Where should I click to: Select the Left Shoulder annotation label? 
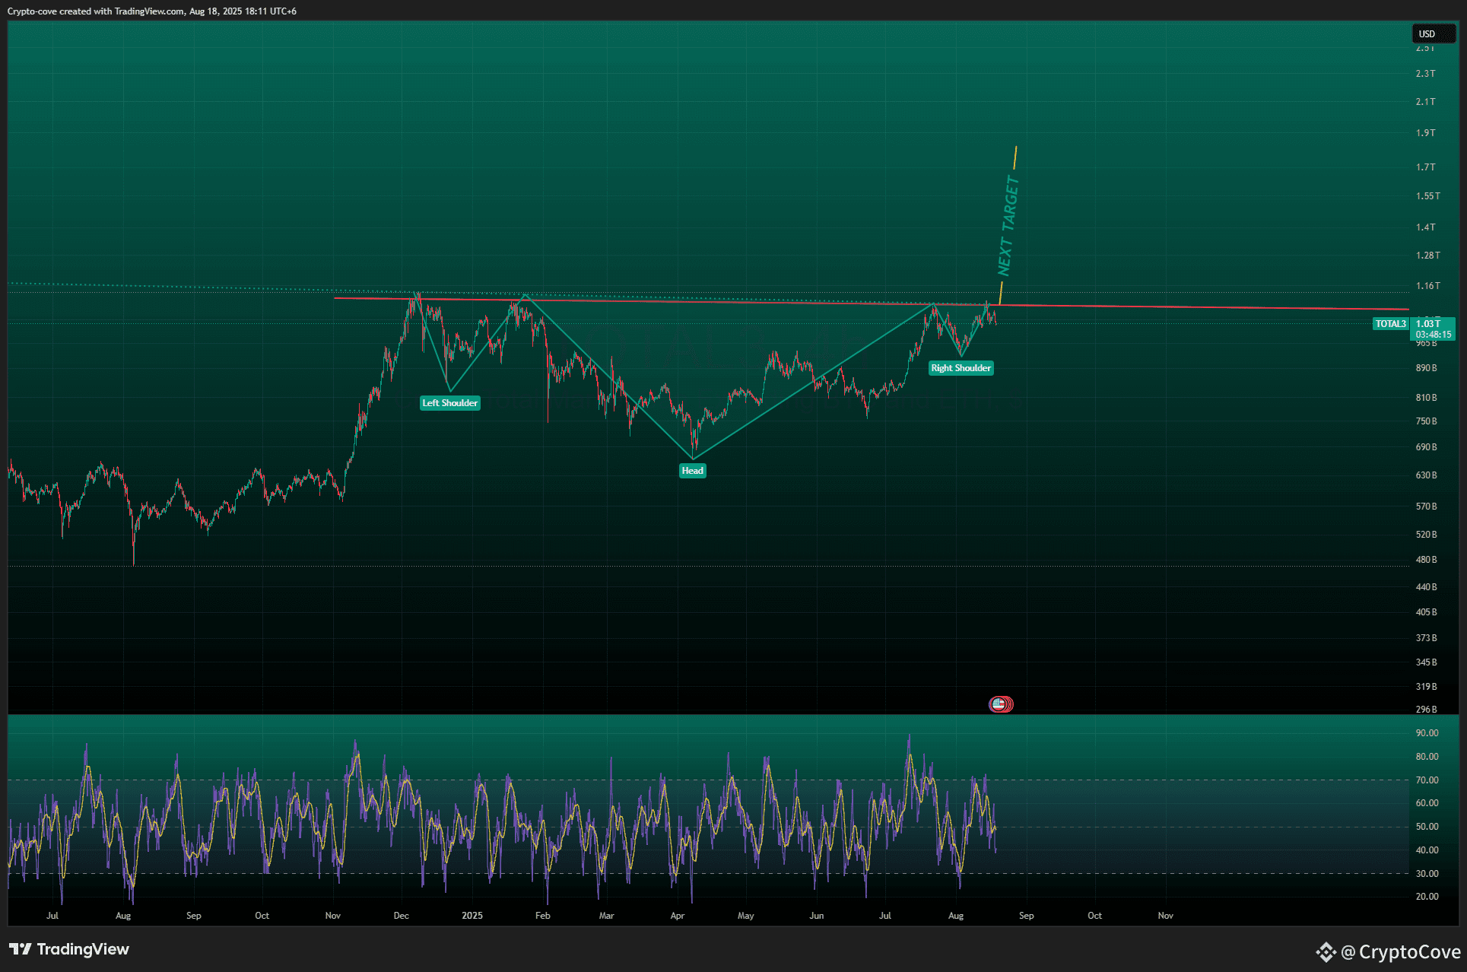(x=449, y=403)
